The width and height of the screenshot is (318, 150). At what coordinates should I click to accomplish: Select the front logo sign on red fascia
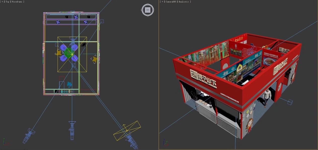pyautogui.click(x=203, y=79)
